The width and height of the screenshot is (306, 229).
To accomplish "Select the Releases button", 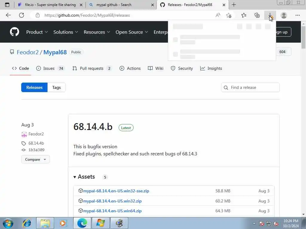I will click(34, 87).
